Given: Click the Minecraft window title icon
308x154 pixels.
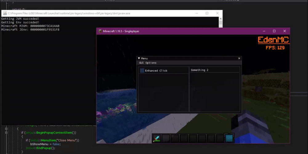Looking at the screenshot, I should pyautogui.click(x=100, y=31).
